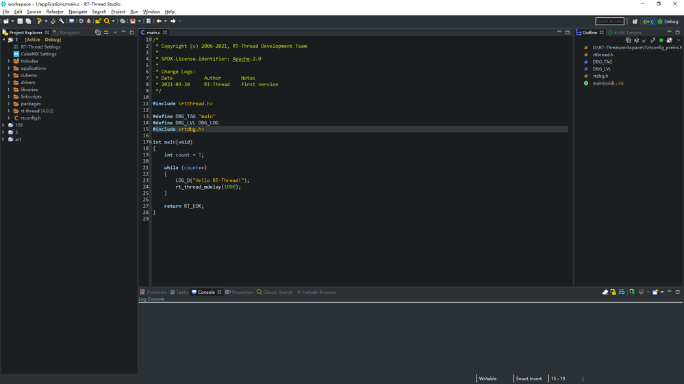The image size is (684, 384).
Task: Switch to the Build Targets tab
Action: pyautogui.click(x=624, y=32)
